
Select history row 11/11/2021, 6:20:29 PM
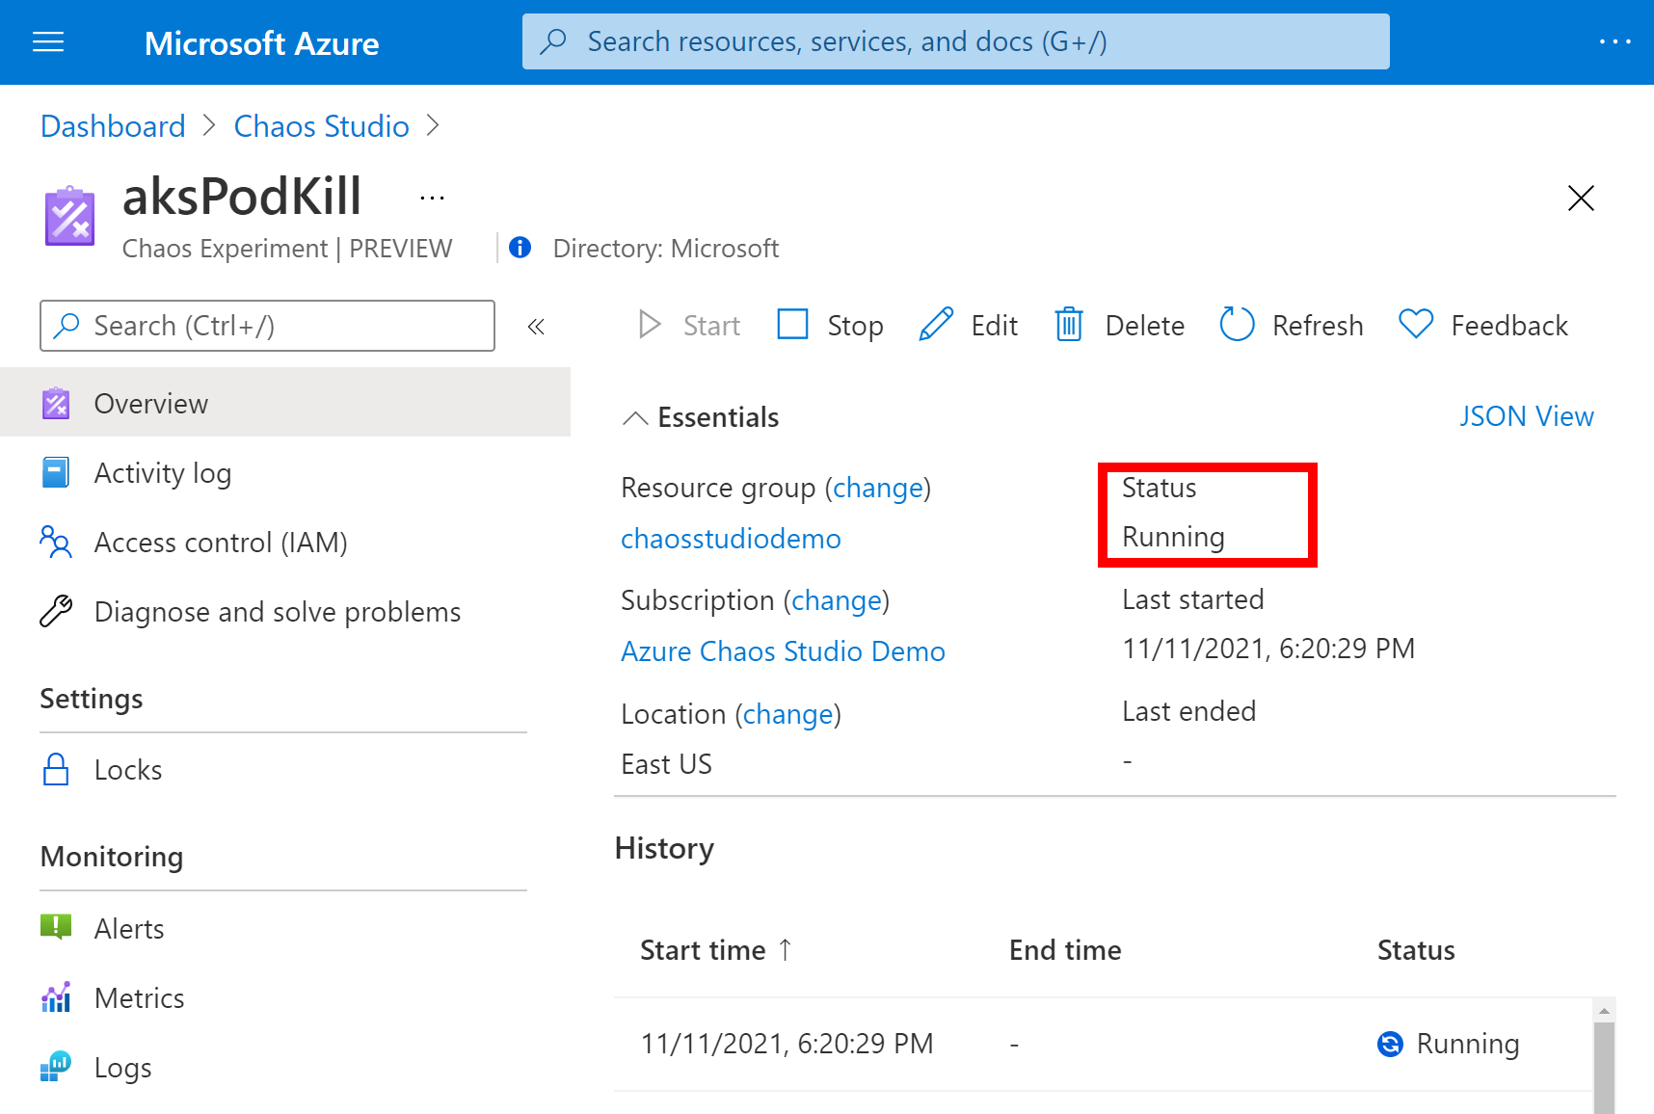[x=1103, y=1044]
